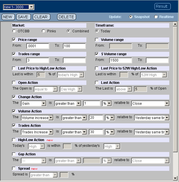
Task: Click the $ Volume range From field
Action: 121,60
